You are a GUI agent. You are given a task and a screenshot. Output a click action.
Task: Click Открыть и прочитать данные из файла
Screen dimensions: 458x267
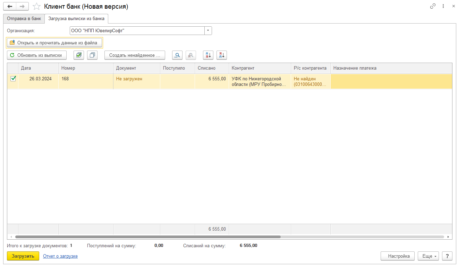[x=54, y=43]
